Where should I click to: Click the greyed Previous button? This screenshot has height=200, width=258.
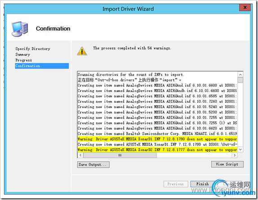click(176, 184)
